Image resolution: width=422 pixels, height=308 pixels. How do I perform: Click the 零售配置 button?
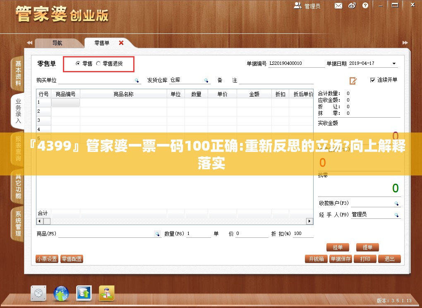[x=72, y=259]
